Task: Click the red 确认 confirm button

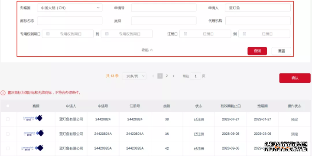Action: [295, 78]
